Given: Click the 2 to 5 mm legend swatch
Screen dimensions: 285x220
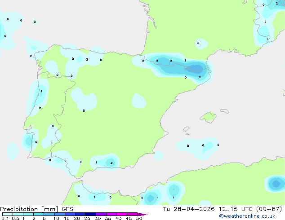Looking at the screenshot, I should (39, 214).
